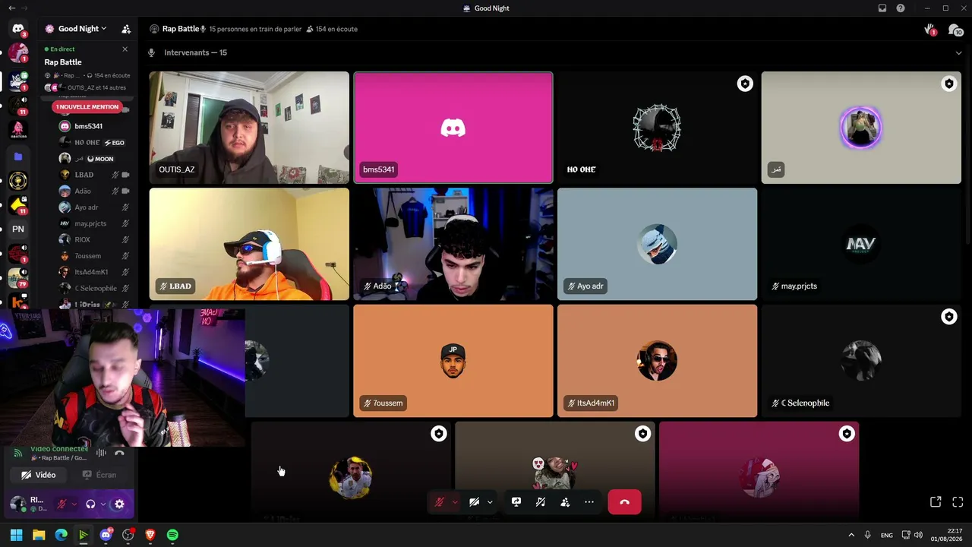The width and height of the screenshot is (972, 547).
Task: Pop out the stage to a separate window
Action: click(x=936, y=502)
